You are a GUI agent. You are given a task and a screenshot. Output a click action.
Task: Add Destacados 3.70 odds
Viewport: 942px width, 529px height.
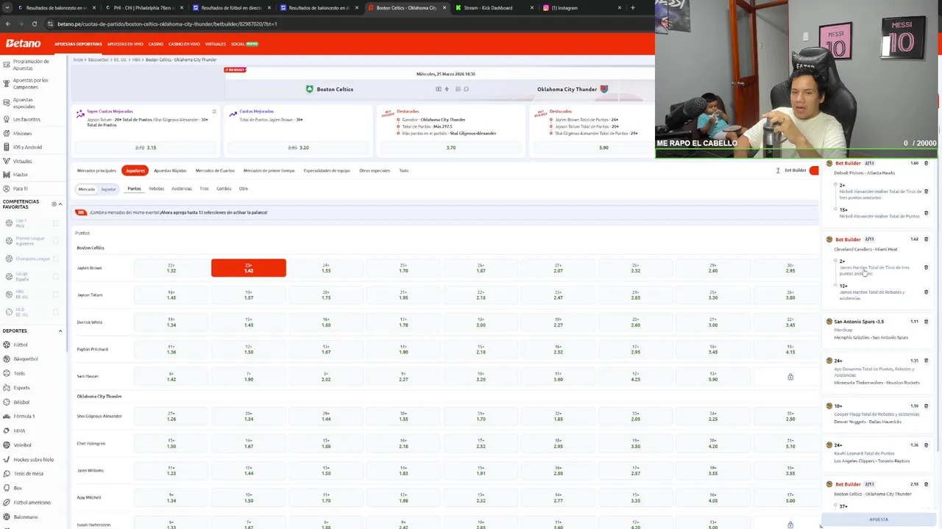point(451,148)
